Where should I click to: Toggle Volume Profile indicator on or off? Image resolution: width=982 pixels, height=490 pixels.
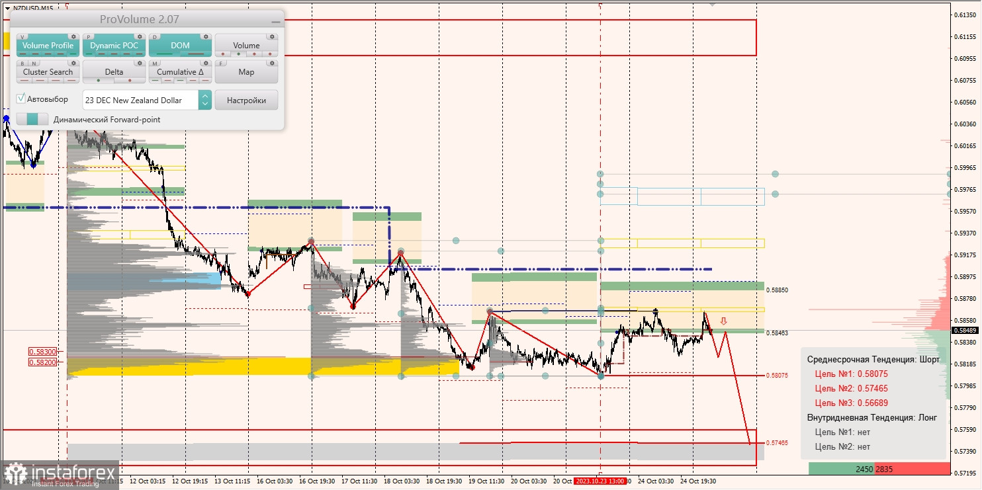48,46
